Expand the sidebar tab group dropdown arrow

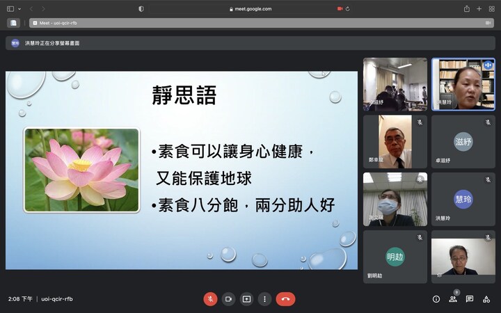[19, 9]
